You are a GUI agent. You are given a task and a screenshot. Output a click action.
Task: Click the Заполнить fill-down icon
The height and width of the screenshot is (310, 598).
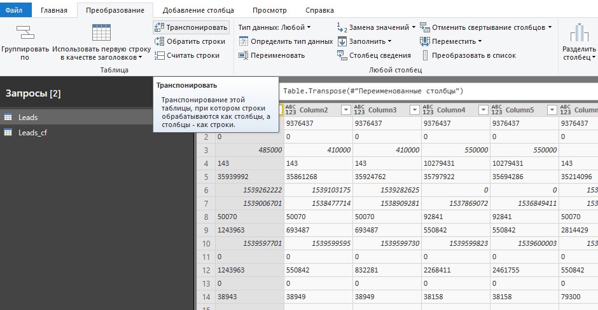pos(342,41)
